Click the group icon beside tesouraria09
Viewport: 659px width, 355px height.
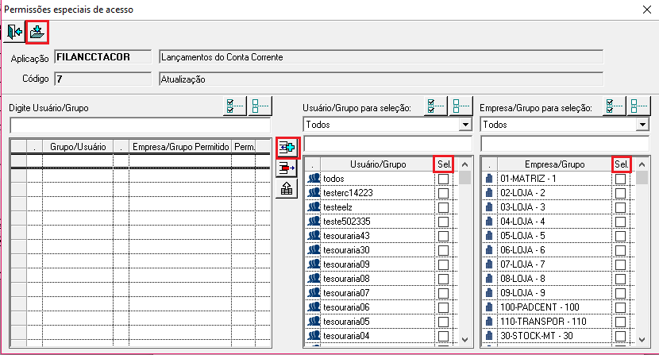point(314,264)
